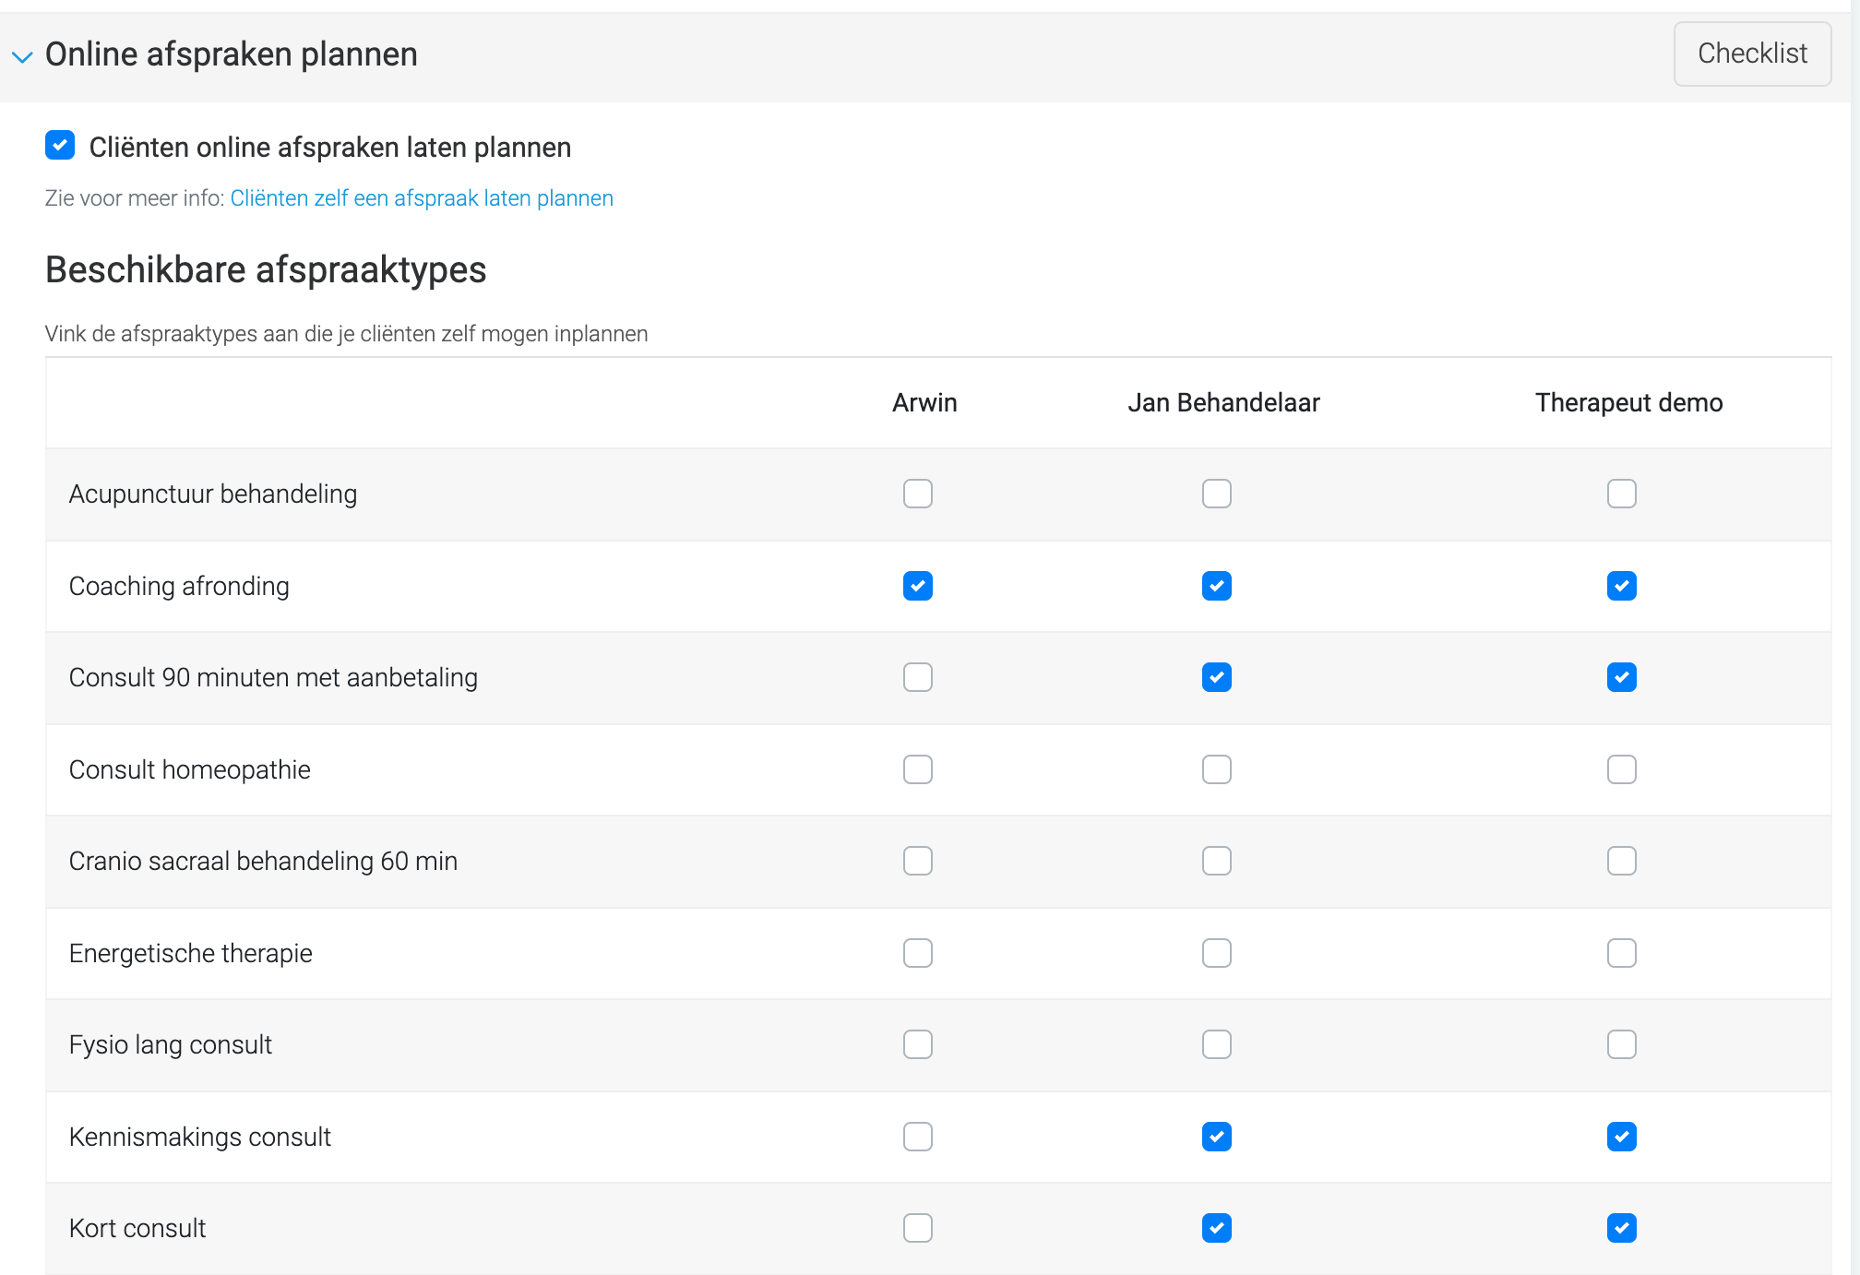
Task: Enable Fysio lang consult for Jan Behandelaar
Action: point(1216,1044)
